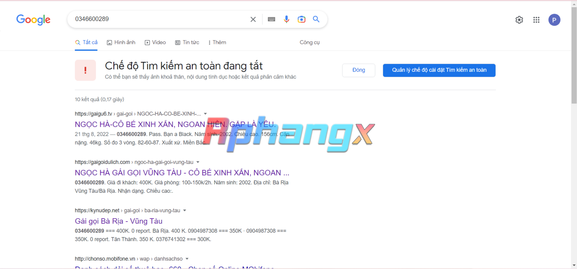The image size is (577, 269).
Task: Click the scrollbar up arrow
Action: (574, 4)
